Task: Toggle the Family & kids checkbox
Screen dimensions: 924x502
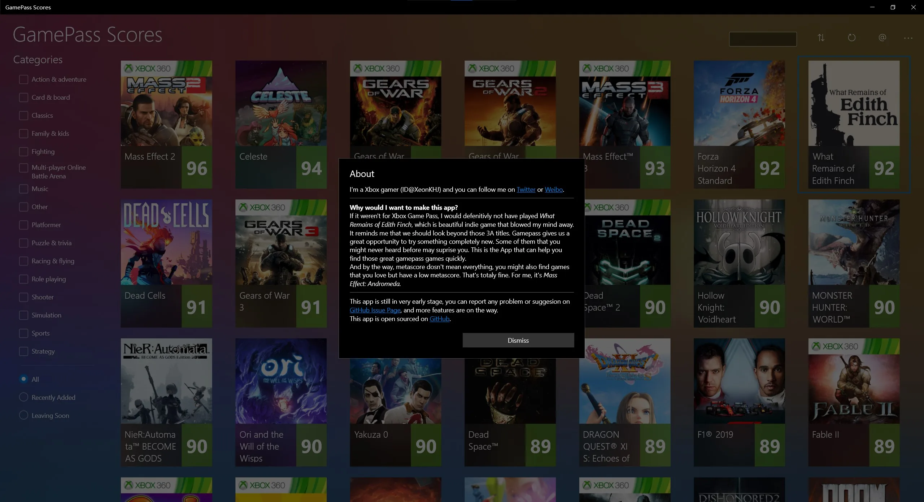Action: [x=23, y=134]
